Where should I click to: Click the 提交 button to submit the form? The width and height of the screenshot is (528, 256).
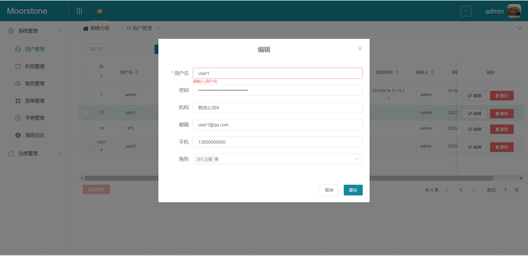click(x=353, y=190)
